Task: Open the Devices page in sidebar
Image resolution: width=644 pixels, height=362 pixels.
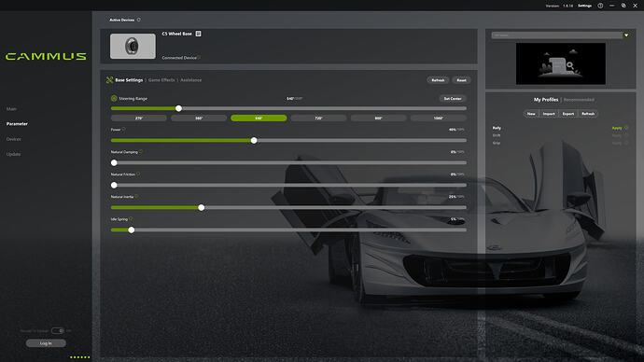Action: (14, 139)
